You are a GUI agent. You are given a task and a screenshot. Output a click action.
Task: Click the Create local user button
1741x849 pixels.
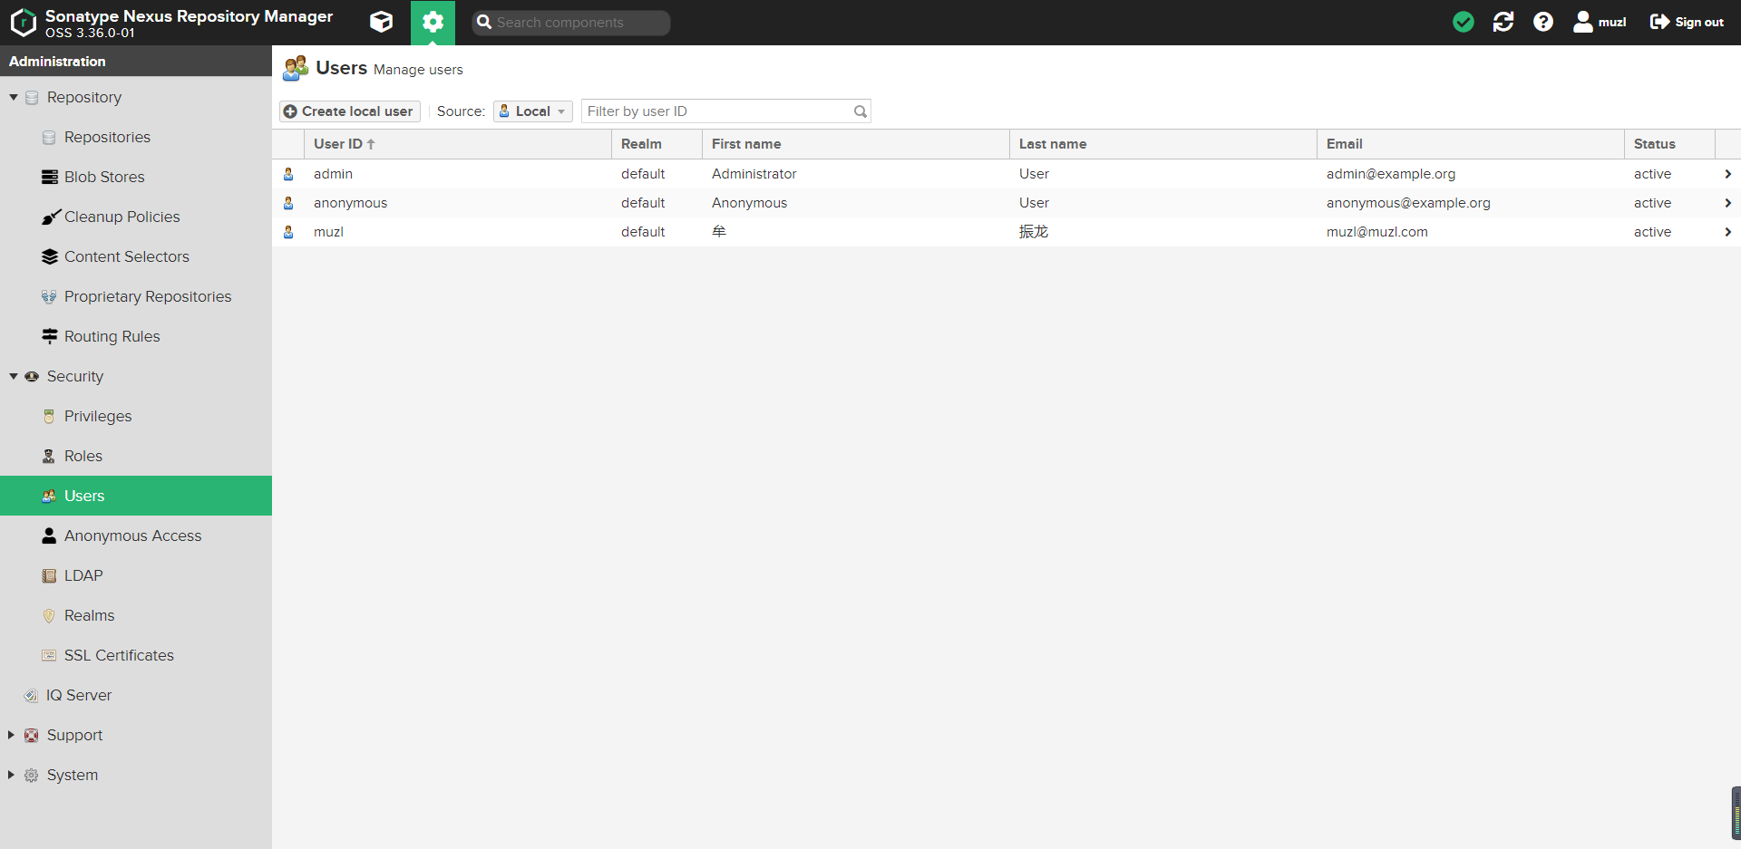point(349,111)
